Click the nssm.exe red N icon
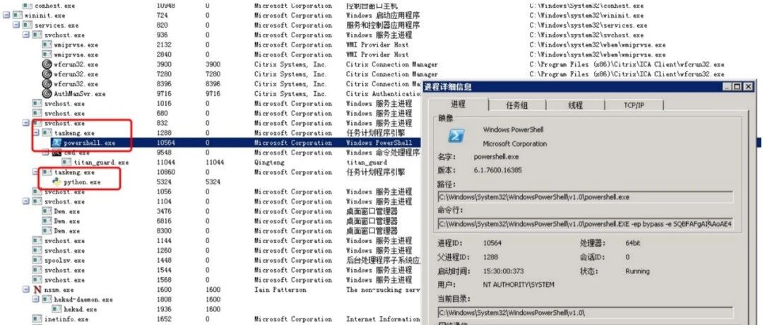 click(x=37, y=290)
